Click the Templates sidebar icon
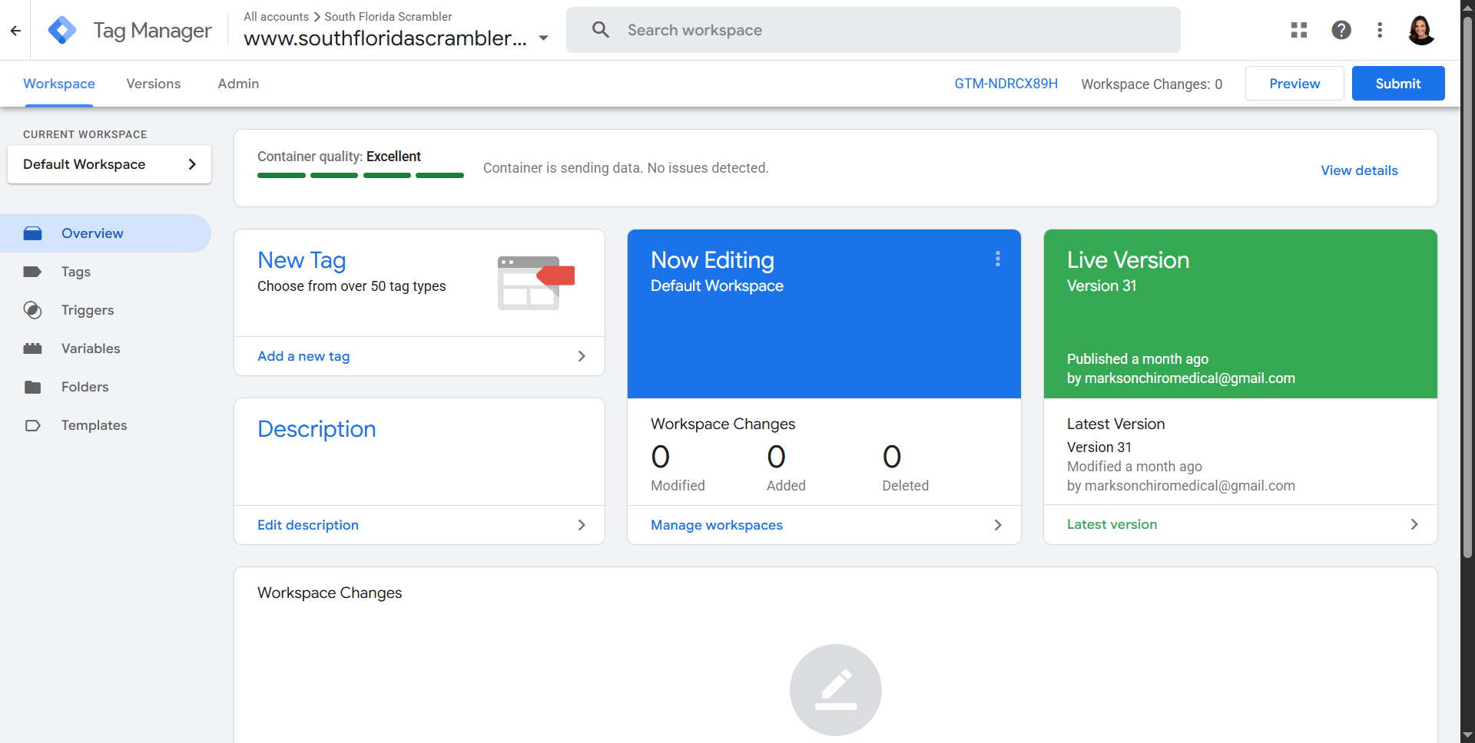 point(32,425)
